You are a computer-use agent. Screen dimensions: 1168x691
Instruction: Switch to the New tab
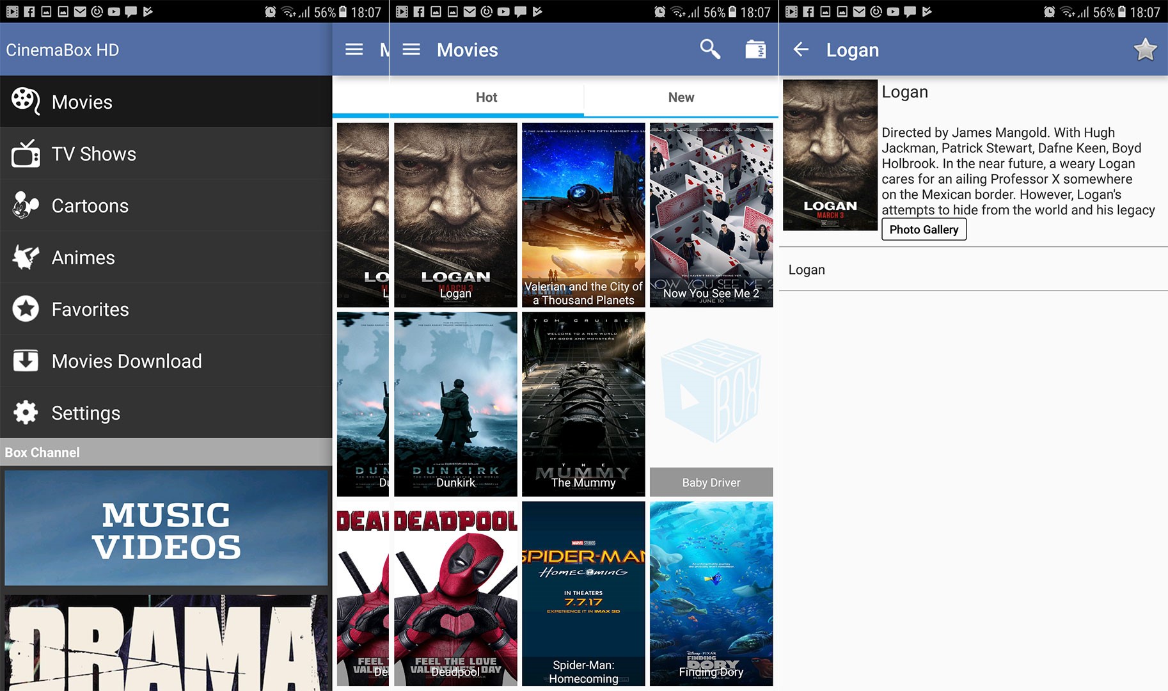point(681,97)
